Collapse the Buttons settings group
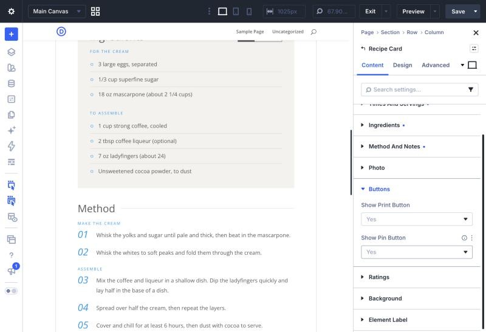The width and height of the screenshot is (486, 332). pos(417,189)
